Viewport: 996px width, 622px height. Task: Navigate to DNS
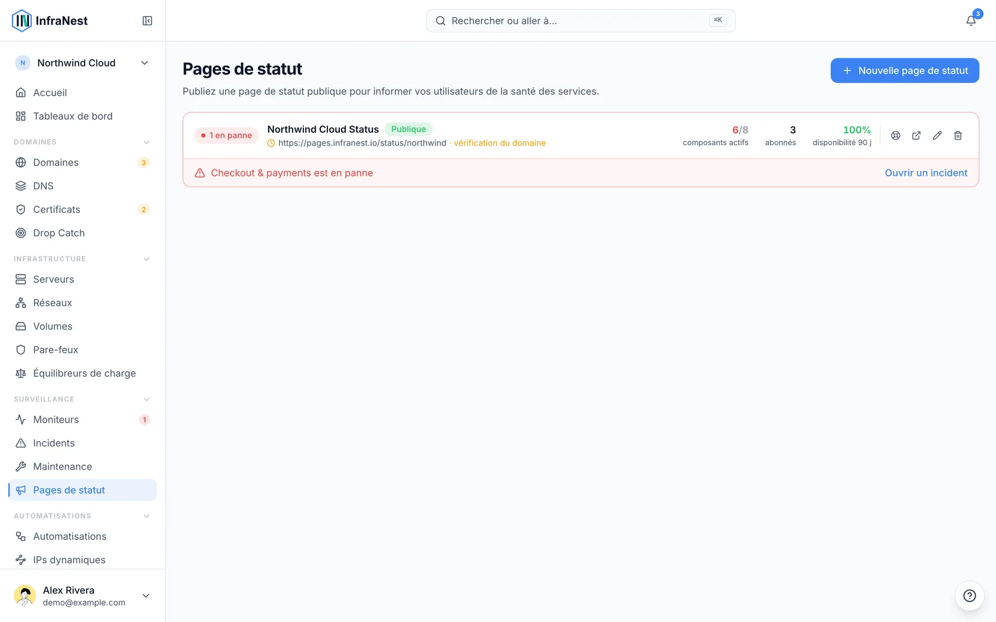click(83, 186)
